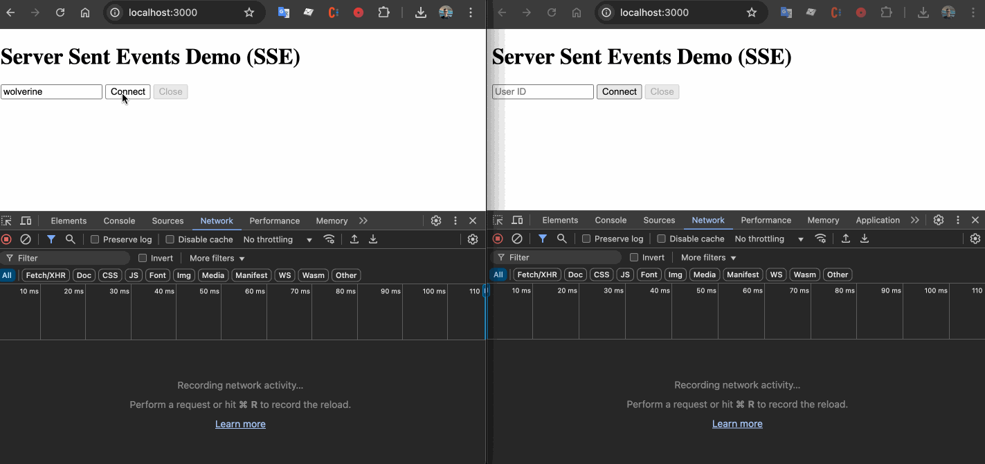Open Network settings gear in left DevTools
985x464 pixels.
click(x=473, y=239)
